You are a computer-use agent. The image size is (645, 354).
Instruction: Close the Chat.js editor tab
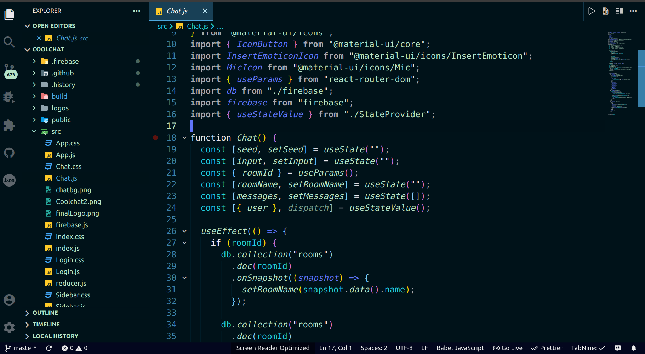pos(205,11)
